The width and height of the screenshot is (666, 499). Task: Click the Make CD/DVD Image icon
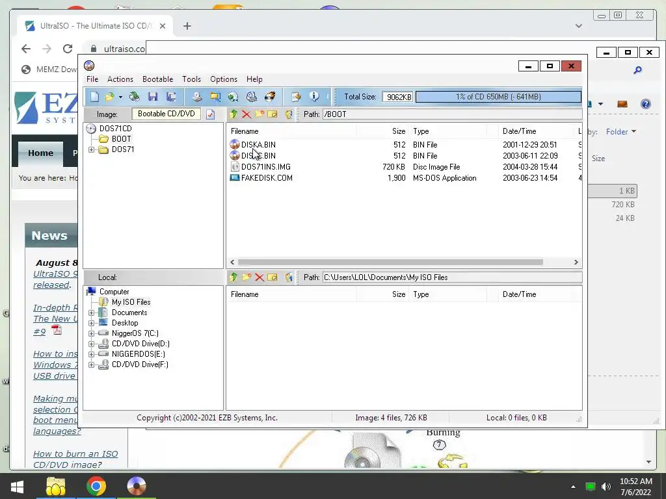pyautogui.click(x=196, y=97)
